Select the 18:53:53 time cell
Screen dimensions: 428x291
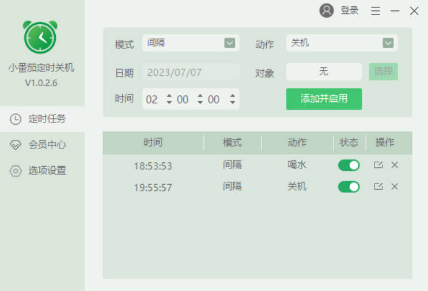click(153, 166)
